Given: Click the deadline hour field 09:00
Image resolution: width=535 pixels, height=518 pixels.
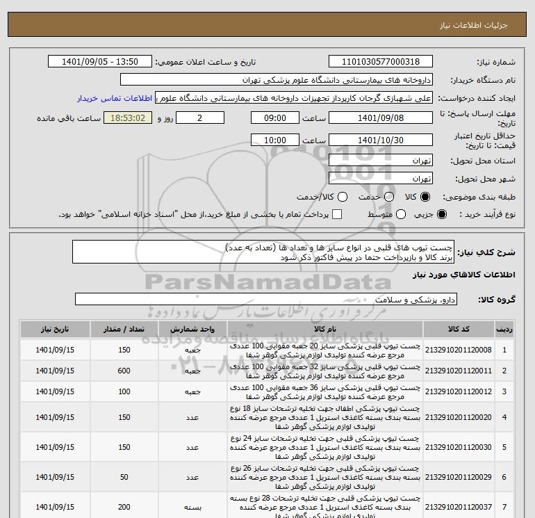Looking at the screenshot, I should click(275, 118).
